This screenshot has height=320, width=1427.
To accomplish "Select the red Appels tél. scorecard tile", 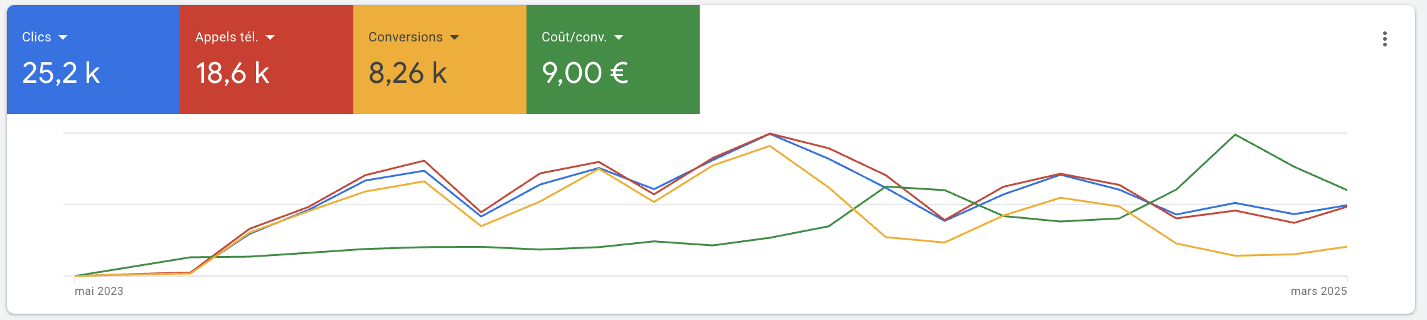I will coord(267,60).
